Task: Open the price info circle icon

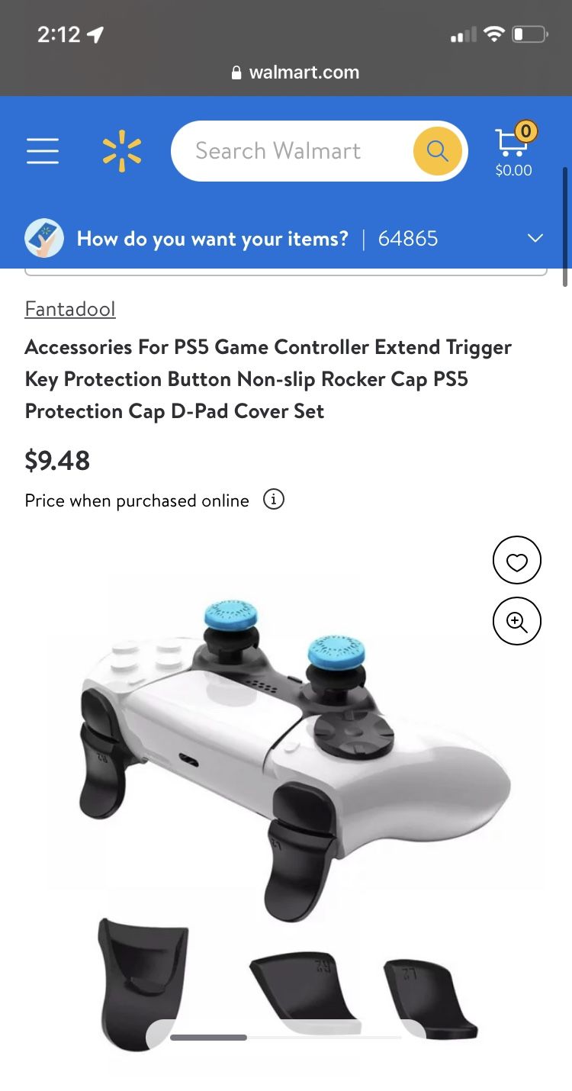Action: click(273, 500)
